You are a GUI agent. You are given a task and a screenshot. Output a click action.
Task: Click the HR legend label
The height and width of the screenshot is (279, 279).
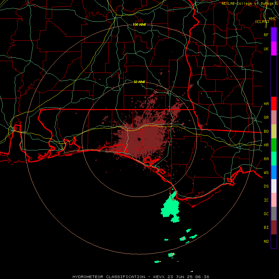coord(266,145)
